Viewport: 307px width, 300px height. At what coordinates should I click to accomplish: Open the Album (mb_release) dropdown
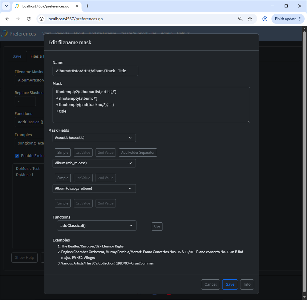coord(94,163)
